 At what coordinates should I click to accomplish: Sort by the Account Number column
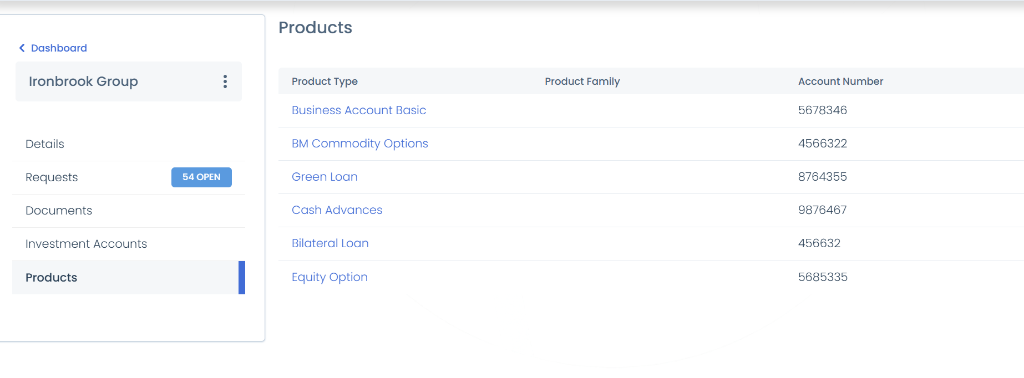[x=840, y=81]
